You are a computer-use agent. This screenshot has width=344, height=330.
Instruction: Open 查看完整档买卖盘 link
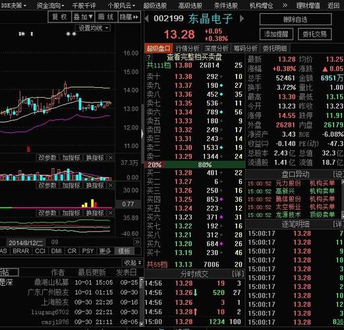(x=194, y=57)
